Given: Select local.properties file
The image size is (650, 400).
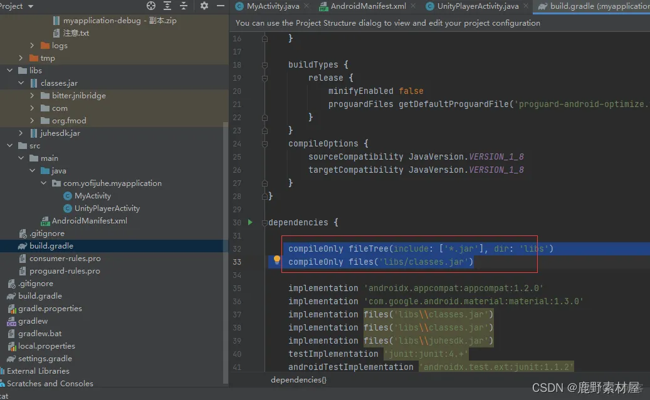Looking at the screenshot, I should (x=41, y=346).
